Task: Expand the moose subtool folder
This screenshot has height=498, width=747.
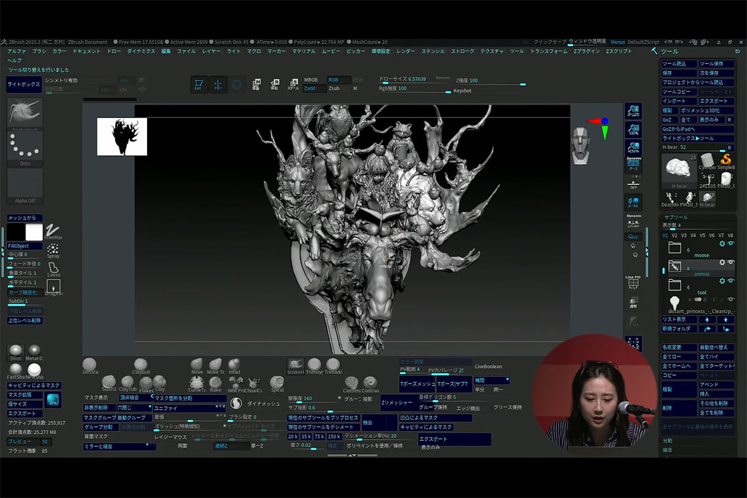Action: (x=675, y=248)
